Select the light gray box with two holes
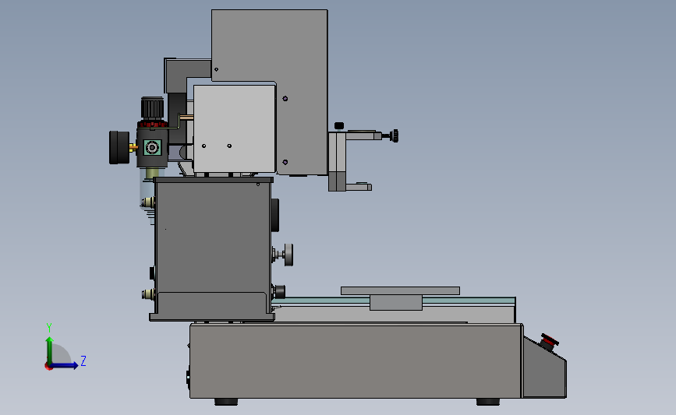 point(235,128)
